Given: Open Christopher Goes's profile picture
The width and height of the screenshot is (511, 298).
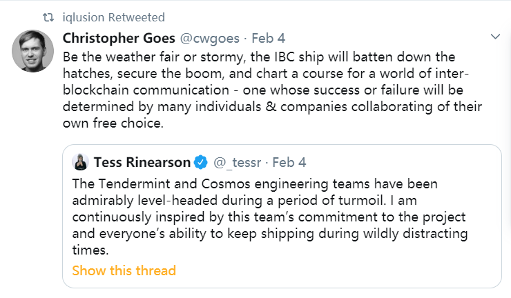Looking at the screenshot, I should [34, 52].
